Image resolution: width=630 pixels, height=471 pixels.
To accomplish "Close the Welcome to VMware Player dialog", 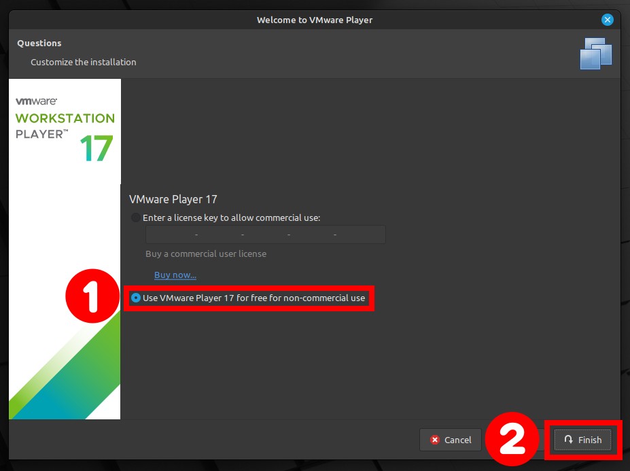I will (607, 20).
